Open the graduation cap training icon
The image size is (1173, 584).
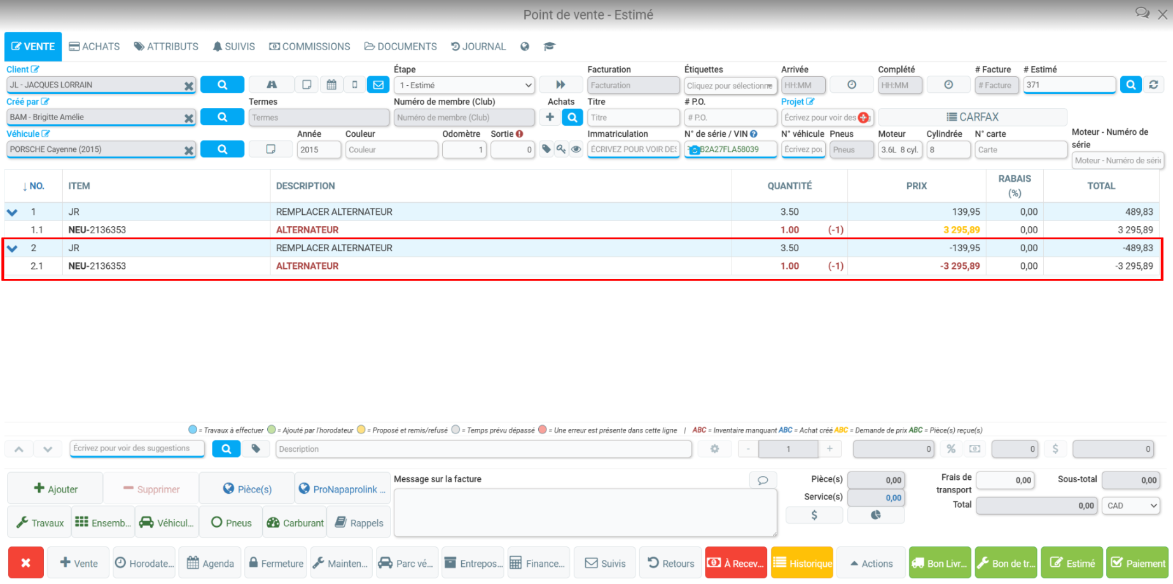point(550,46)
